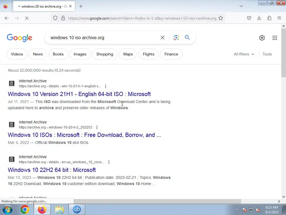Open the Google apps grid
The height and width of the screenshot is (215, 286).
pyautogui.click(x=275, y=38)
